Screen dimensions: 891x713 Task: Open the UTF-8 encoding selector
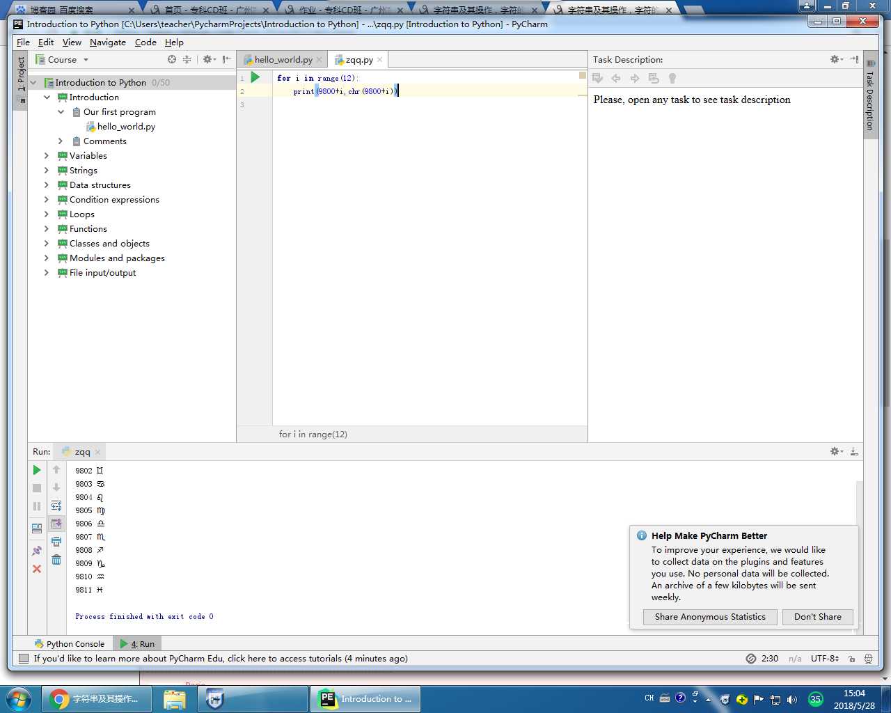(x=825, y=658)
